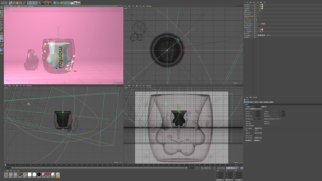Toggle the green enable checkmark on Global Light

256,18
